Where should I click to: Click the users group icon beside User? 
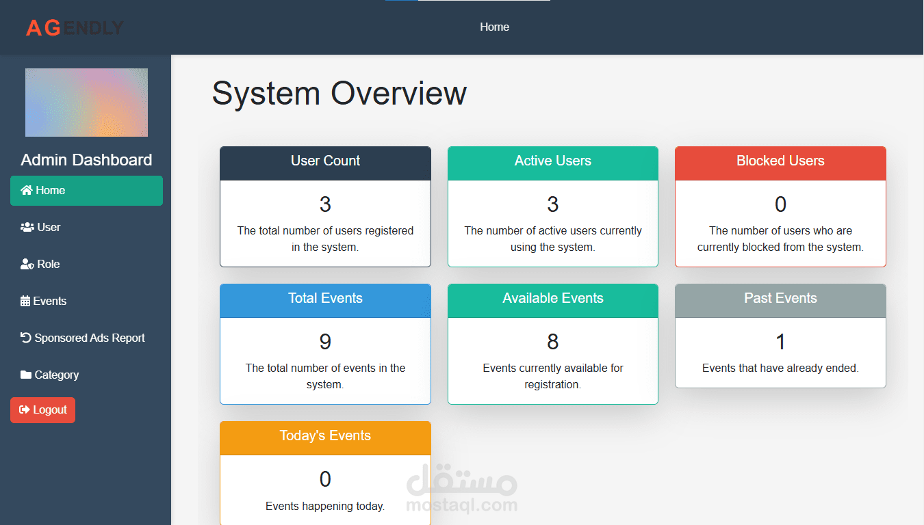(27, 228)
